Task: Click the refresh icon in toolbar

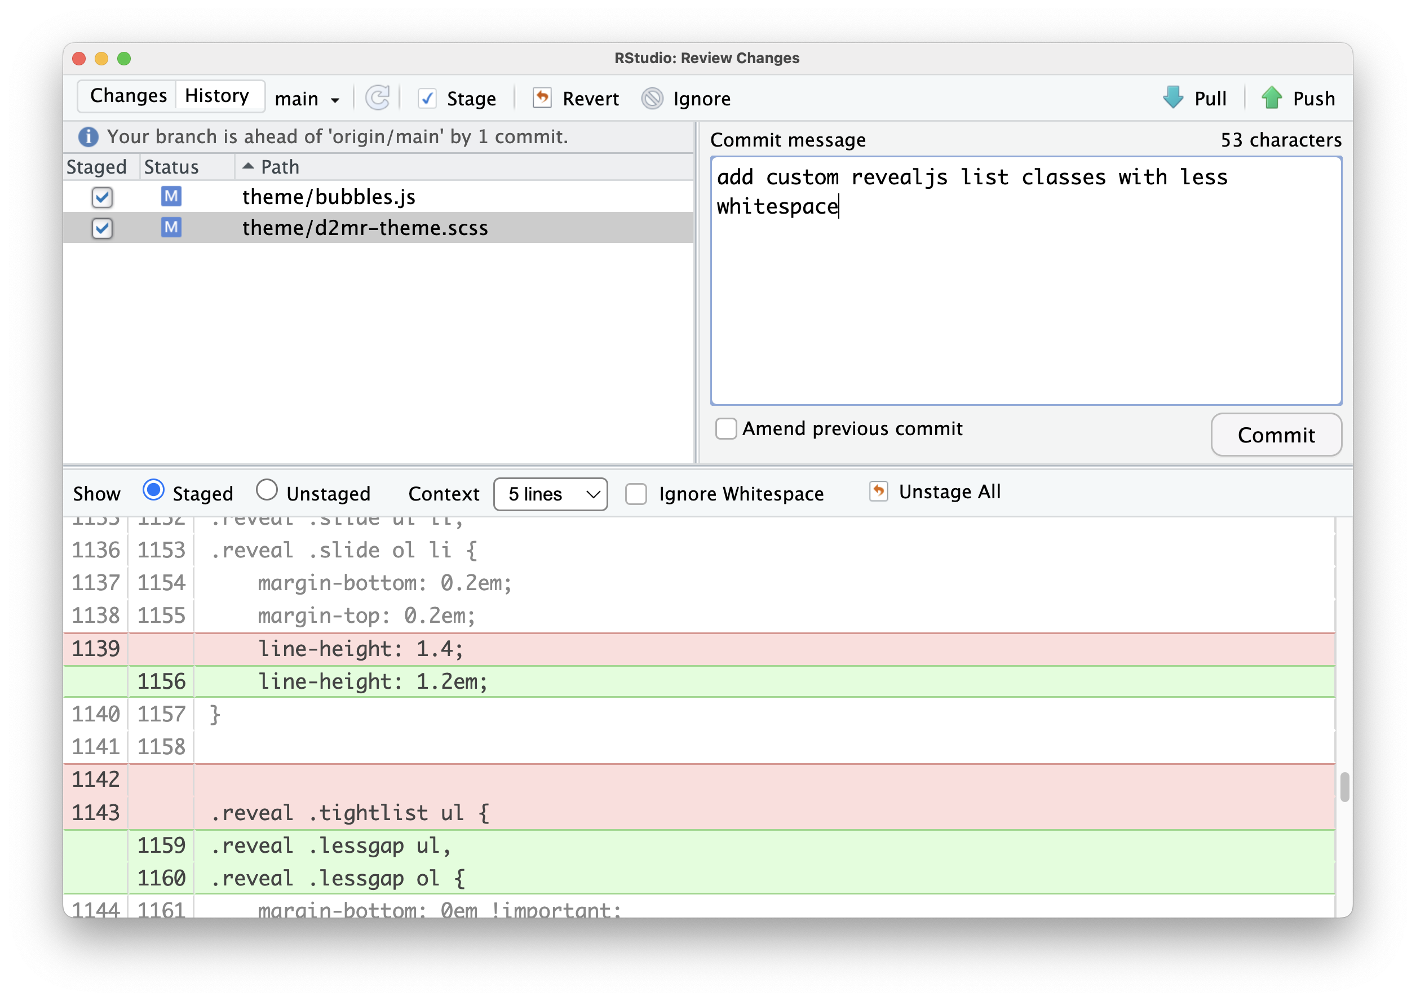Action: click(x=378, y=98)
